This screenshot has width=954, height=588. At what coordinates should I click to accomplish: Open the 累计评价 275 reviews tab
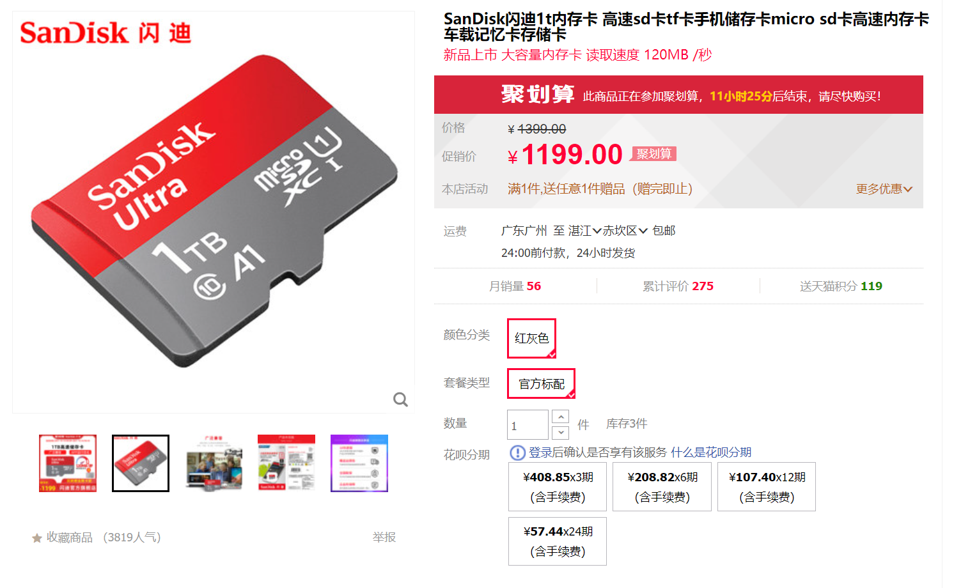pos(678,286)
